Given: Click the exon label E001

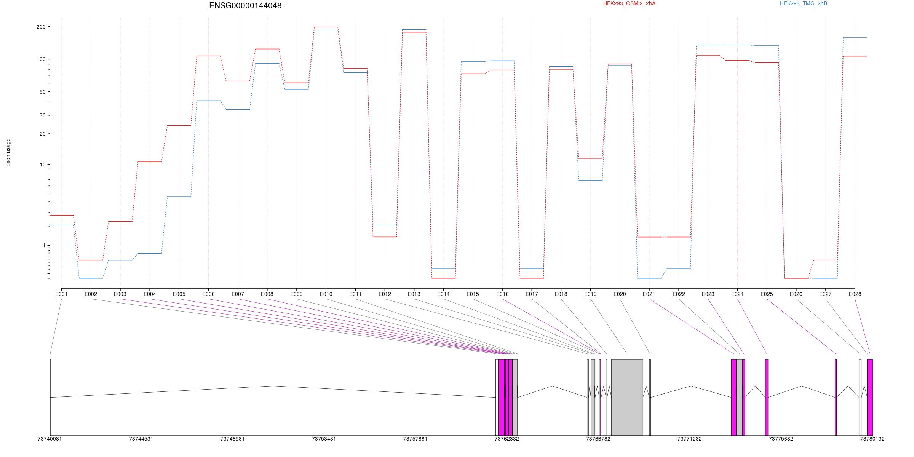Looking at the screenshot, I should (x=61, y=294).
